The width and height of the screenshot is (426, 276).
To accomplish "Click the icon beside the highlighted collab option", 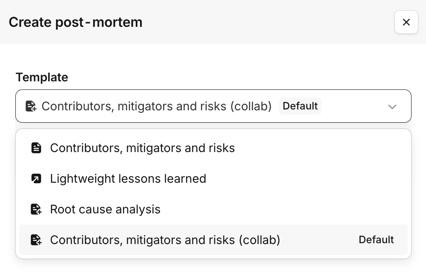I will click(x=36, y=240).
